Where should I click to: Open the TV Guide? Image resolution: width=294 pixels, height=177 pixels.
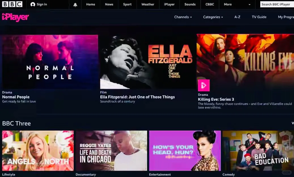259,17
